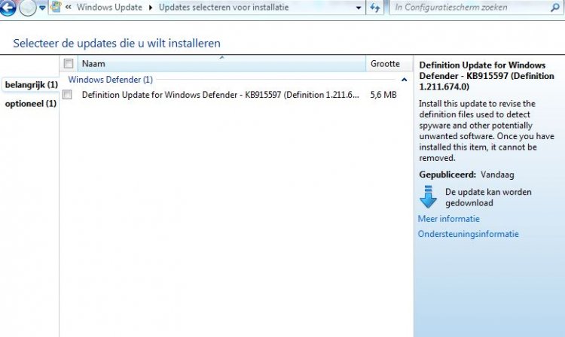Click the search magnifier icon

[556, 8]
